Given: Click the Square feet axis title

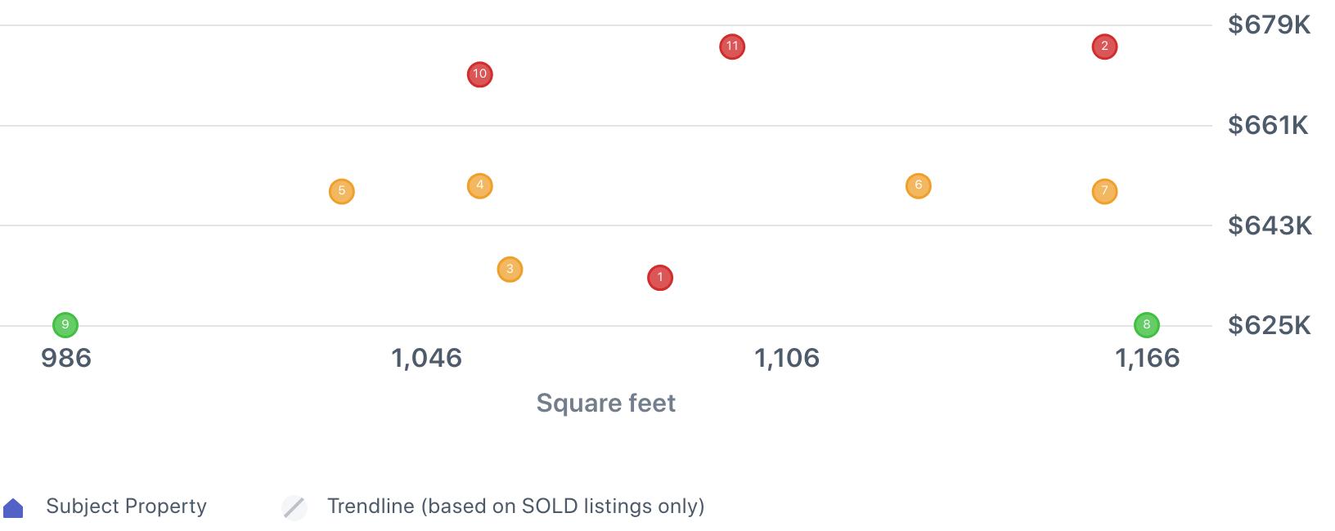Looking at the screenshot, I should 605,403.
